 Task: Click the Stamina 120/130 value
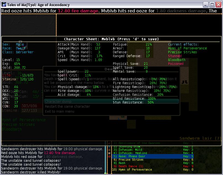[27, 79]
